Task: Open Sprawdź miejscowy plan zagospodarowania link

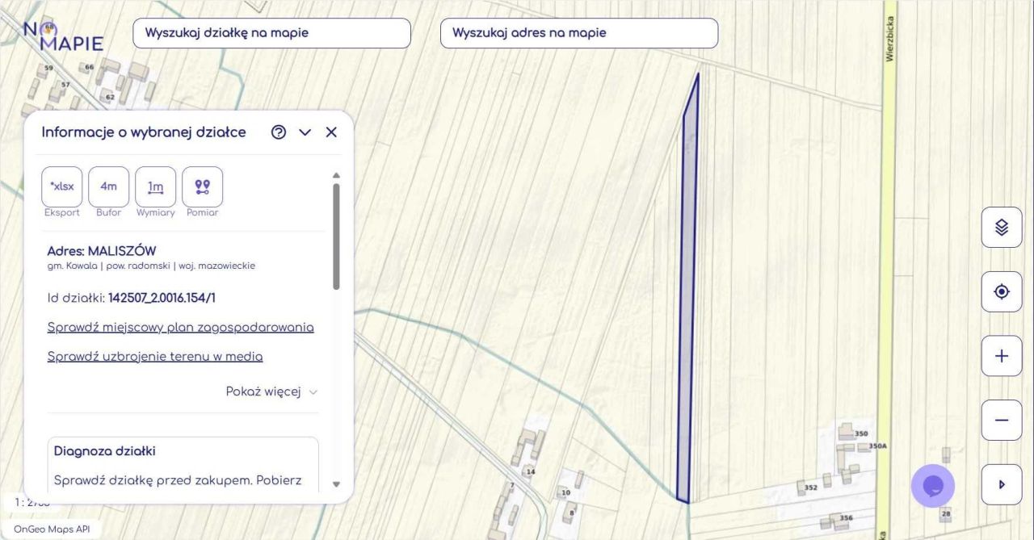Action: point(180,327)
